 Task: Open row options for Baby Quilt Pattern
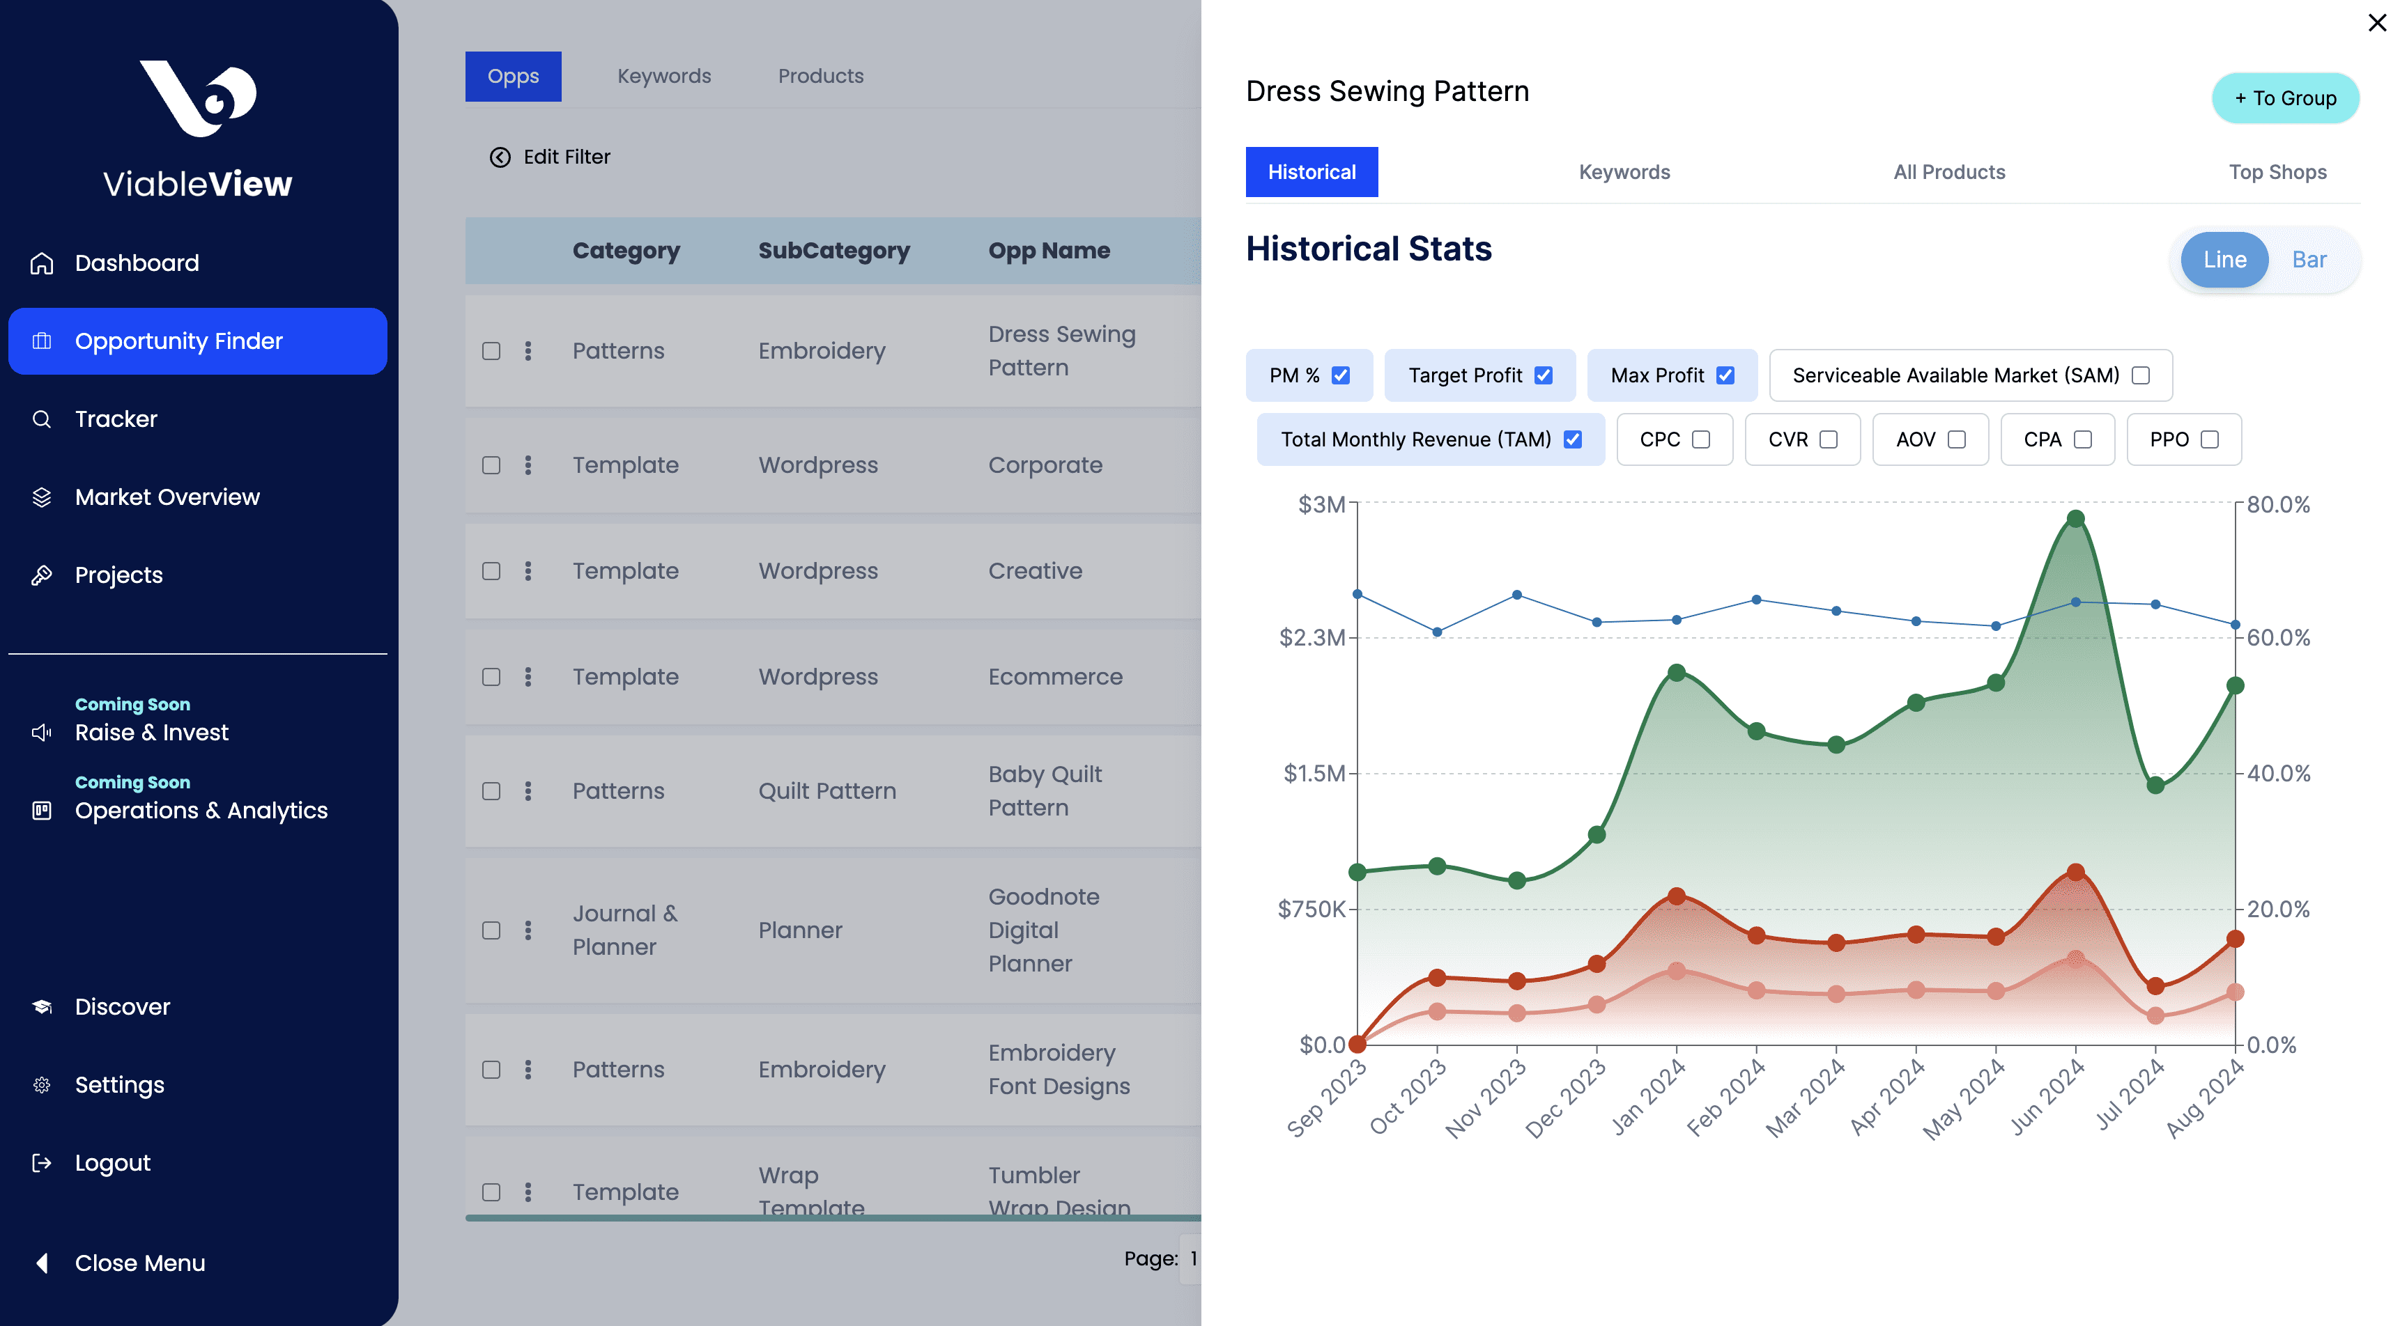(528, 790)
